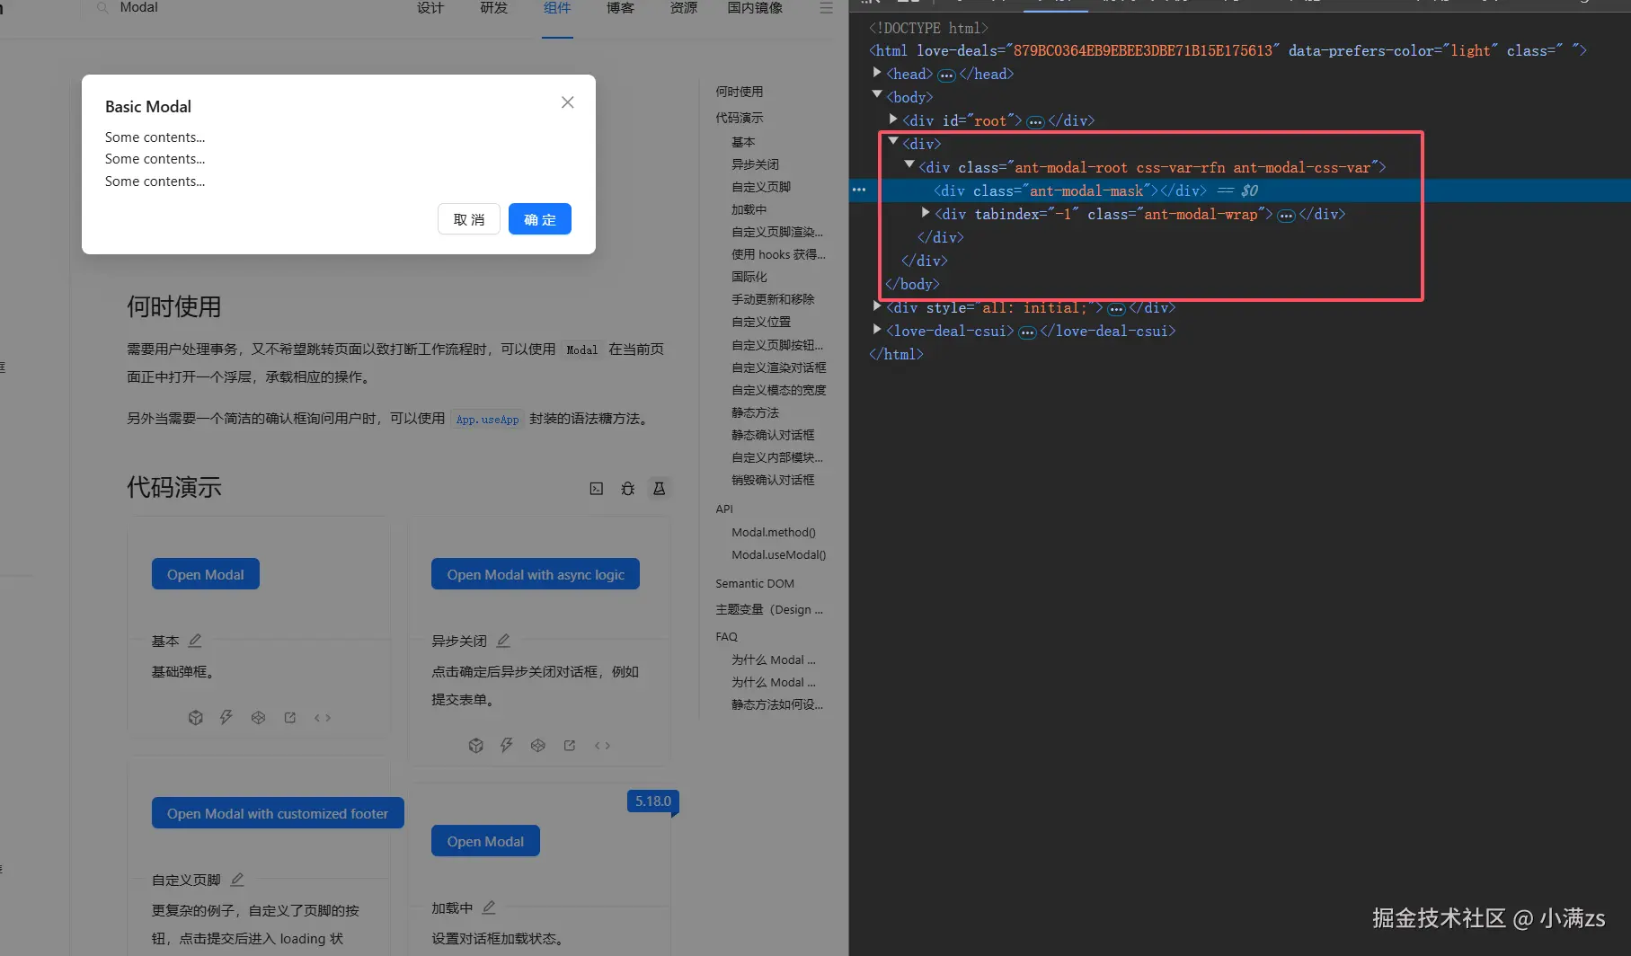Open the 设计 navigation tab
Viewport: 1631px width, 956px height.
(430, 8)
